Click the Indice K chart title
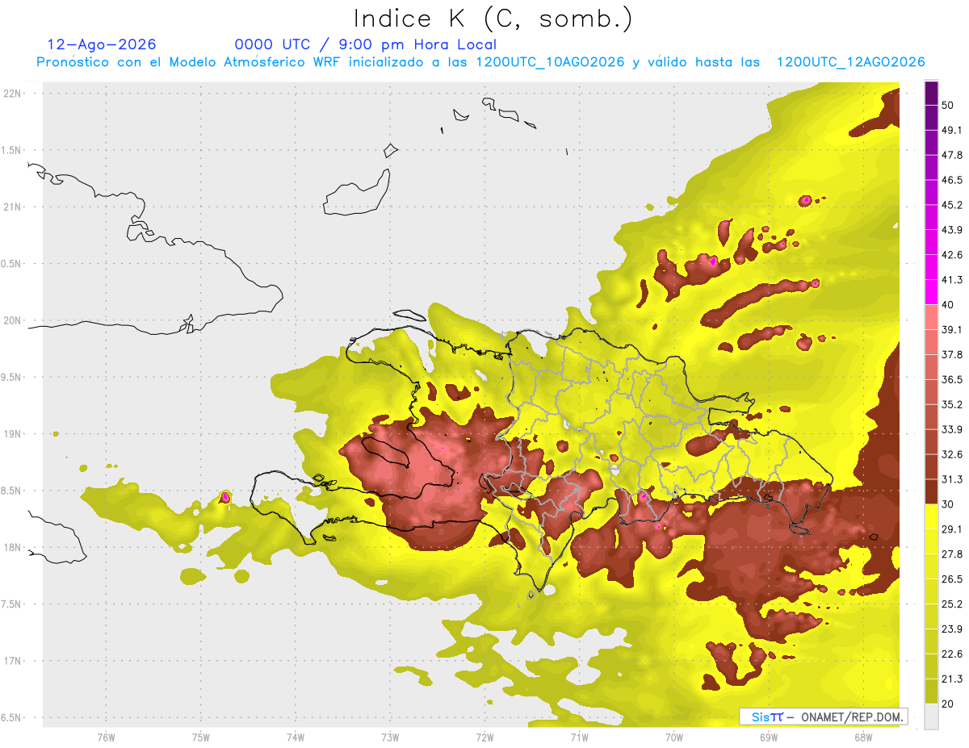The image size is (969, 748). tap(493, 18)
